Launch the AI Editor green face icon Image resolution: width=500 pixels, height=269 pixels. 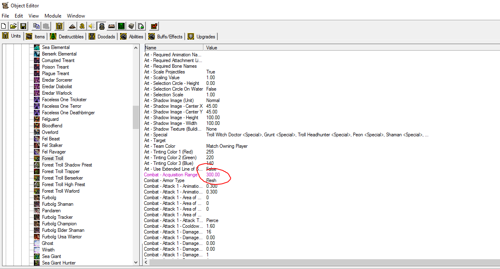[x=121, y=26]
